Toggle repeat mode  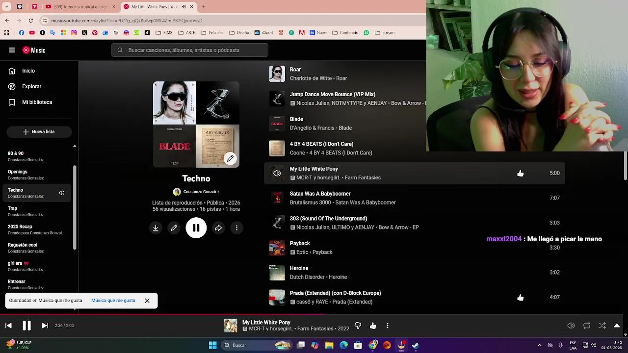(587, 326)
